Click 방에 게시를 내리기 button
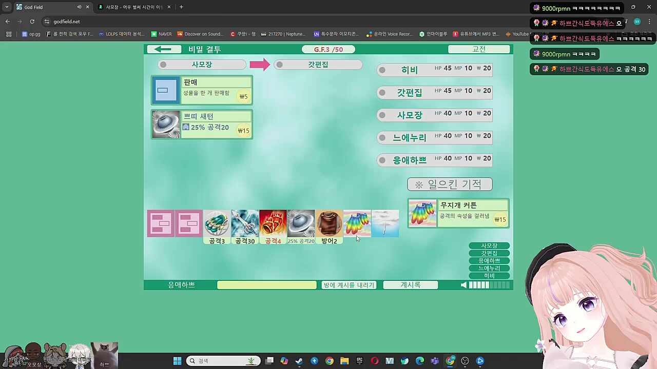This screenshot has height=369, width=657. click(x=349, y=285)
